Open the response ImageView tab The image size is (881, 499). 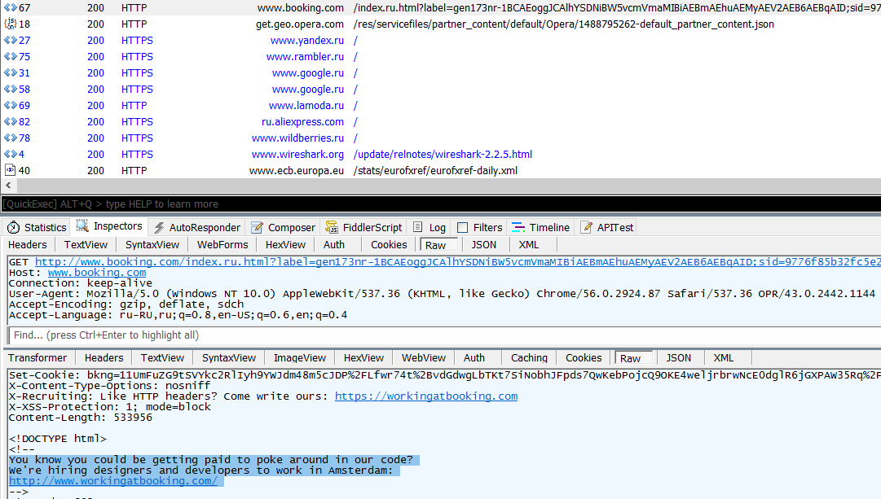299,358
